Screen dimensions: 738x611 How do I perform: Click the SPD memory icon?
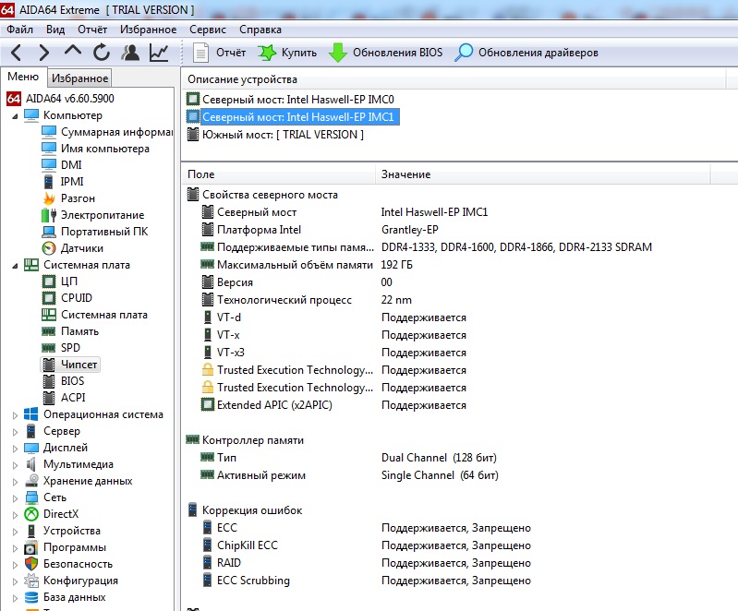[x=48, y=348]
